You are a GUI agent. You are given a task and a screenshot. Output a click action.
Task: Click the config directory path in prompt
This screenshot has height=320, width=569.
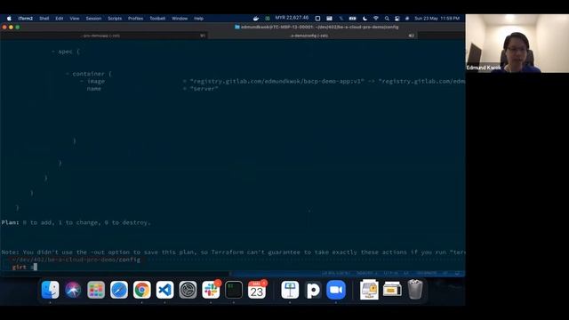click(x=76, y=260)
